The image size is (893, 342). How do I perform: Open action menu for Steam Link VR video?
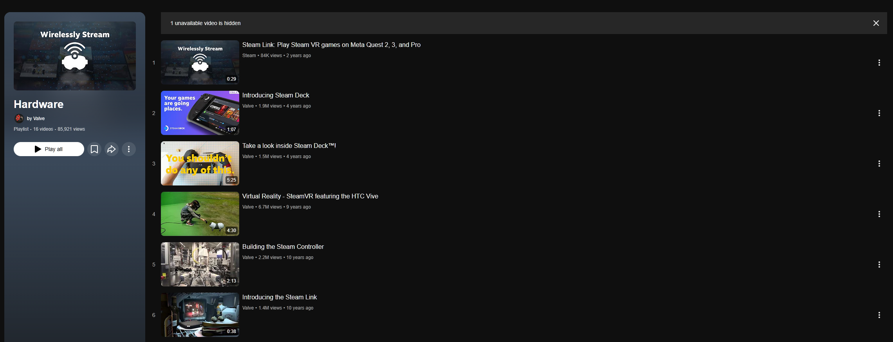[879, 63]
